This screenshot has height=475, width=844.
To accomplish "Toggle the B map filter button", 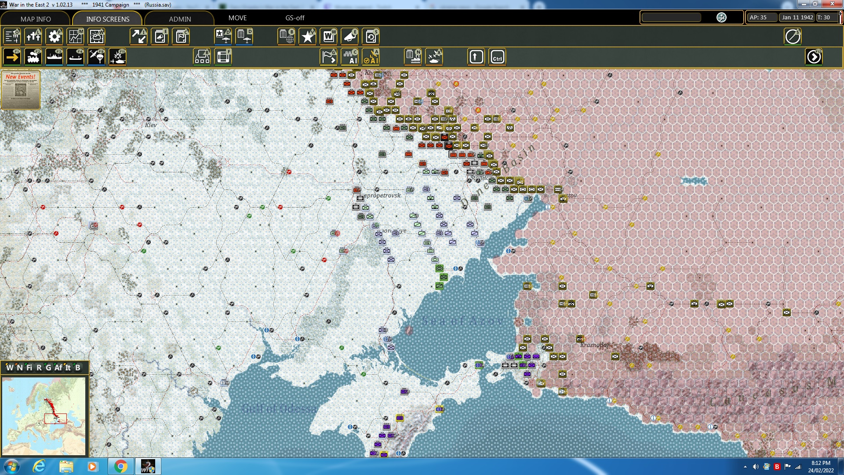I will [x=78, y=368].
